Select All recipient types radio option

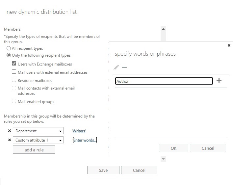pyautogui.click(x=9, y=48)
